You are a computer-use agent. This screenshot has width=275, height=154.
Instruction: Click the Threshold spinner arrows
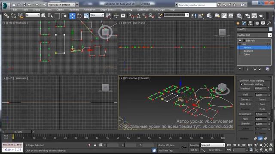[269, 89]
